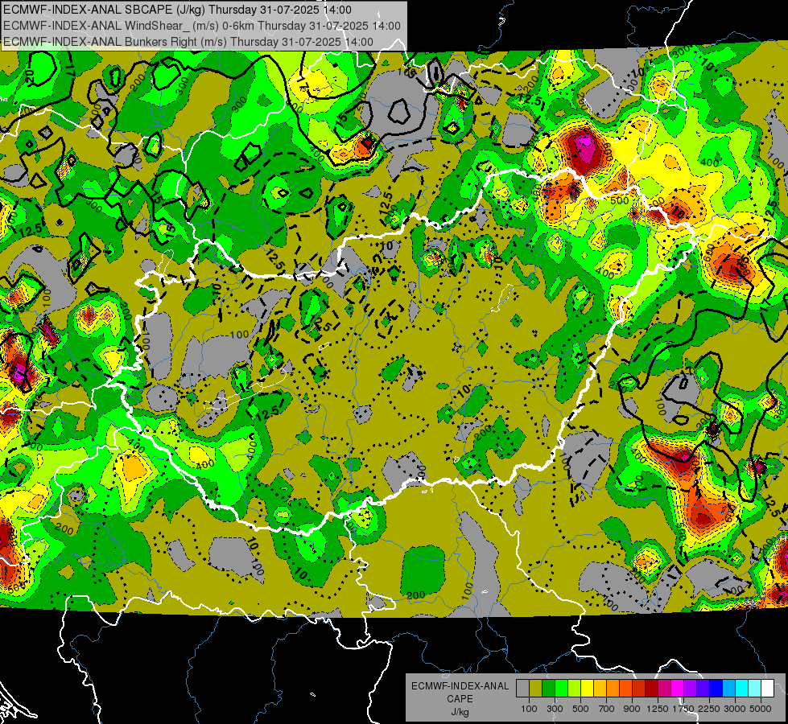Viewport: 788px width, 724px height.
Task: Select the orange legend swatch
Action: pos(613,689)
